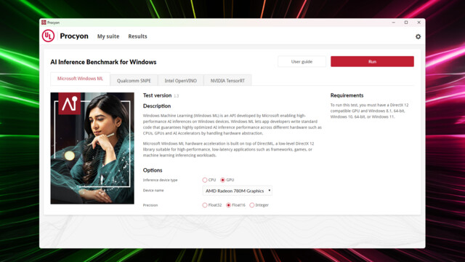Screen dimensions: 465x262
Task: Click the device name dropdown arrow
Action: (270, 191)
